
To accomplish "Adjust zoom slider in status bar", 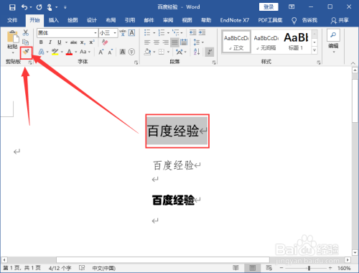I will (x=309, y=268).
